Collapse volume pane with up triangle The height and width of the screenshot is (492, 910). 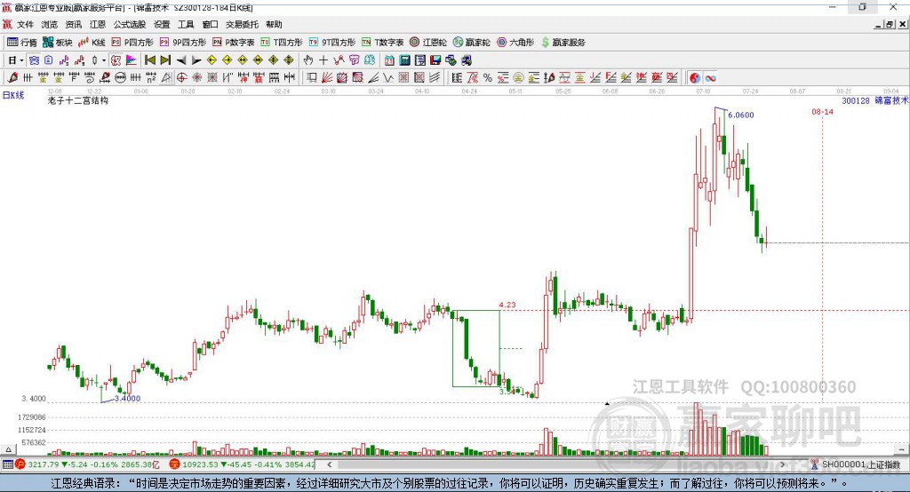point(8,449)
